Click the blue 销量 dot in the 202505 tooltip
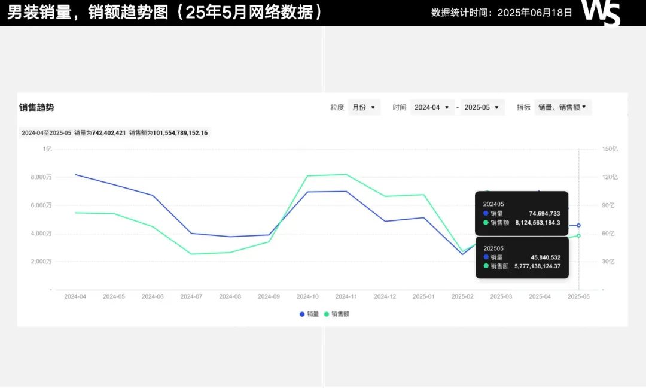The height and width of the screenshot is (388, 646). [x=486, y=257]
